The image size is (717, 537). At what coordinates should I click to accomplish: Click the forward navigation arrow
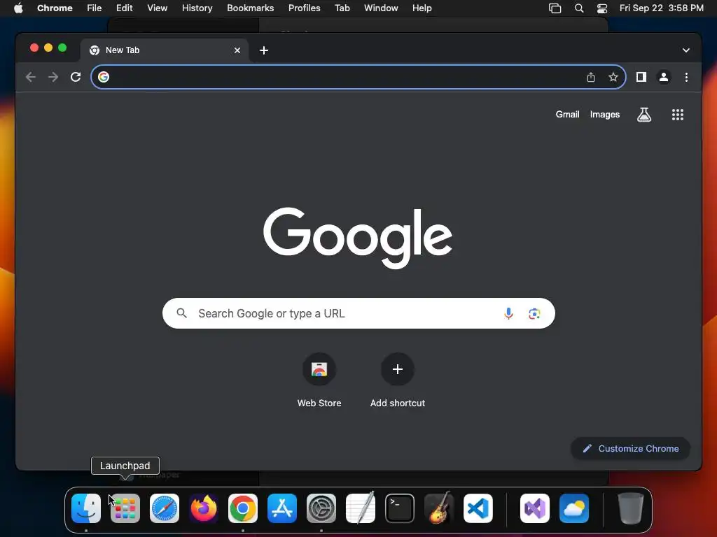(53, 77)
